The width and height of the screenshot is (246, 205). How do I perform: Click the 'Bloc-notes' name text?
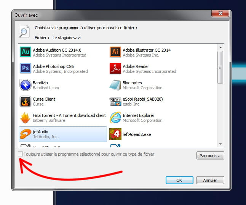[132, 83]
